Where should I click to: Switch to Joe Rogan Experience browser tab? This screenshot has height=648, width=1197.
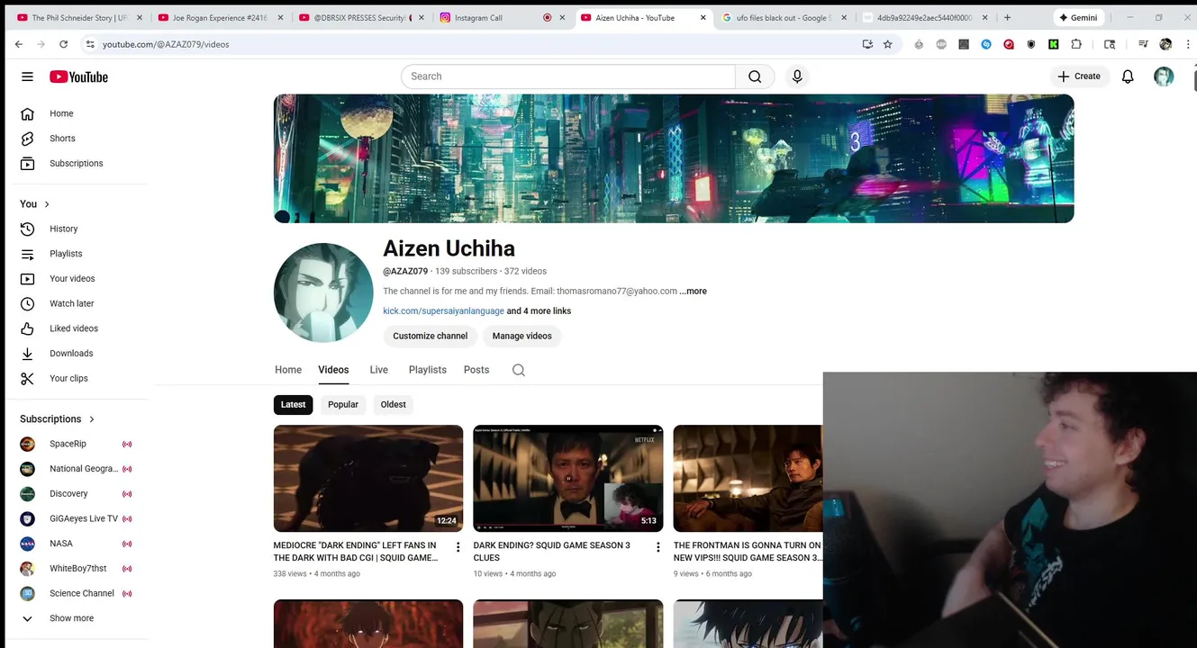(x=220, y=17)
